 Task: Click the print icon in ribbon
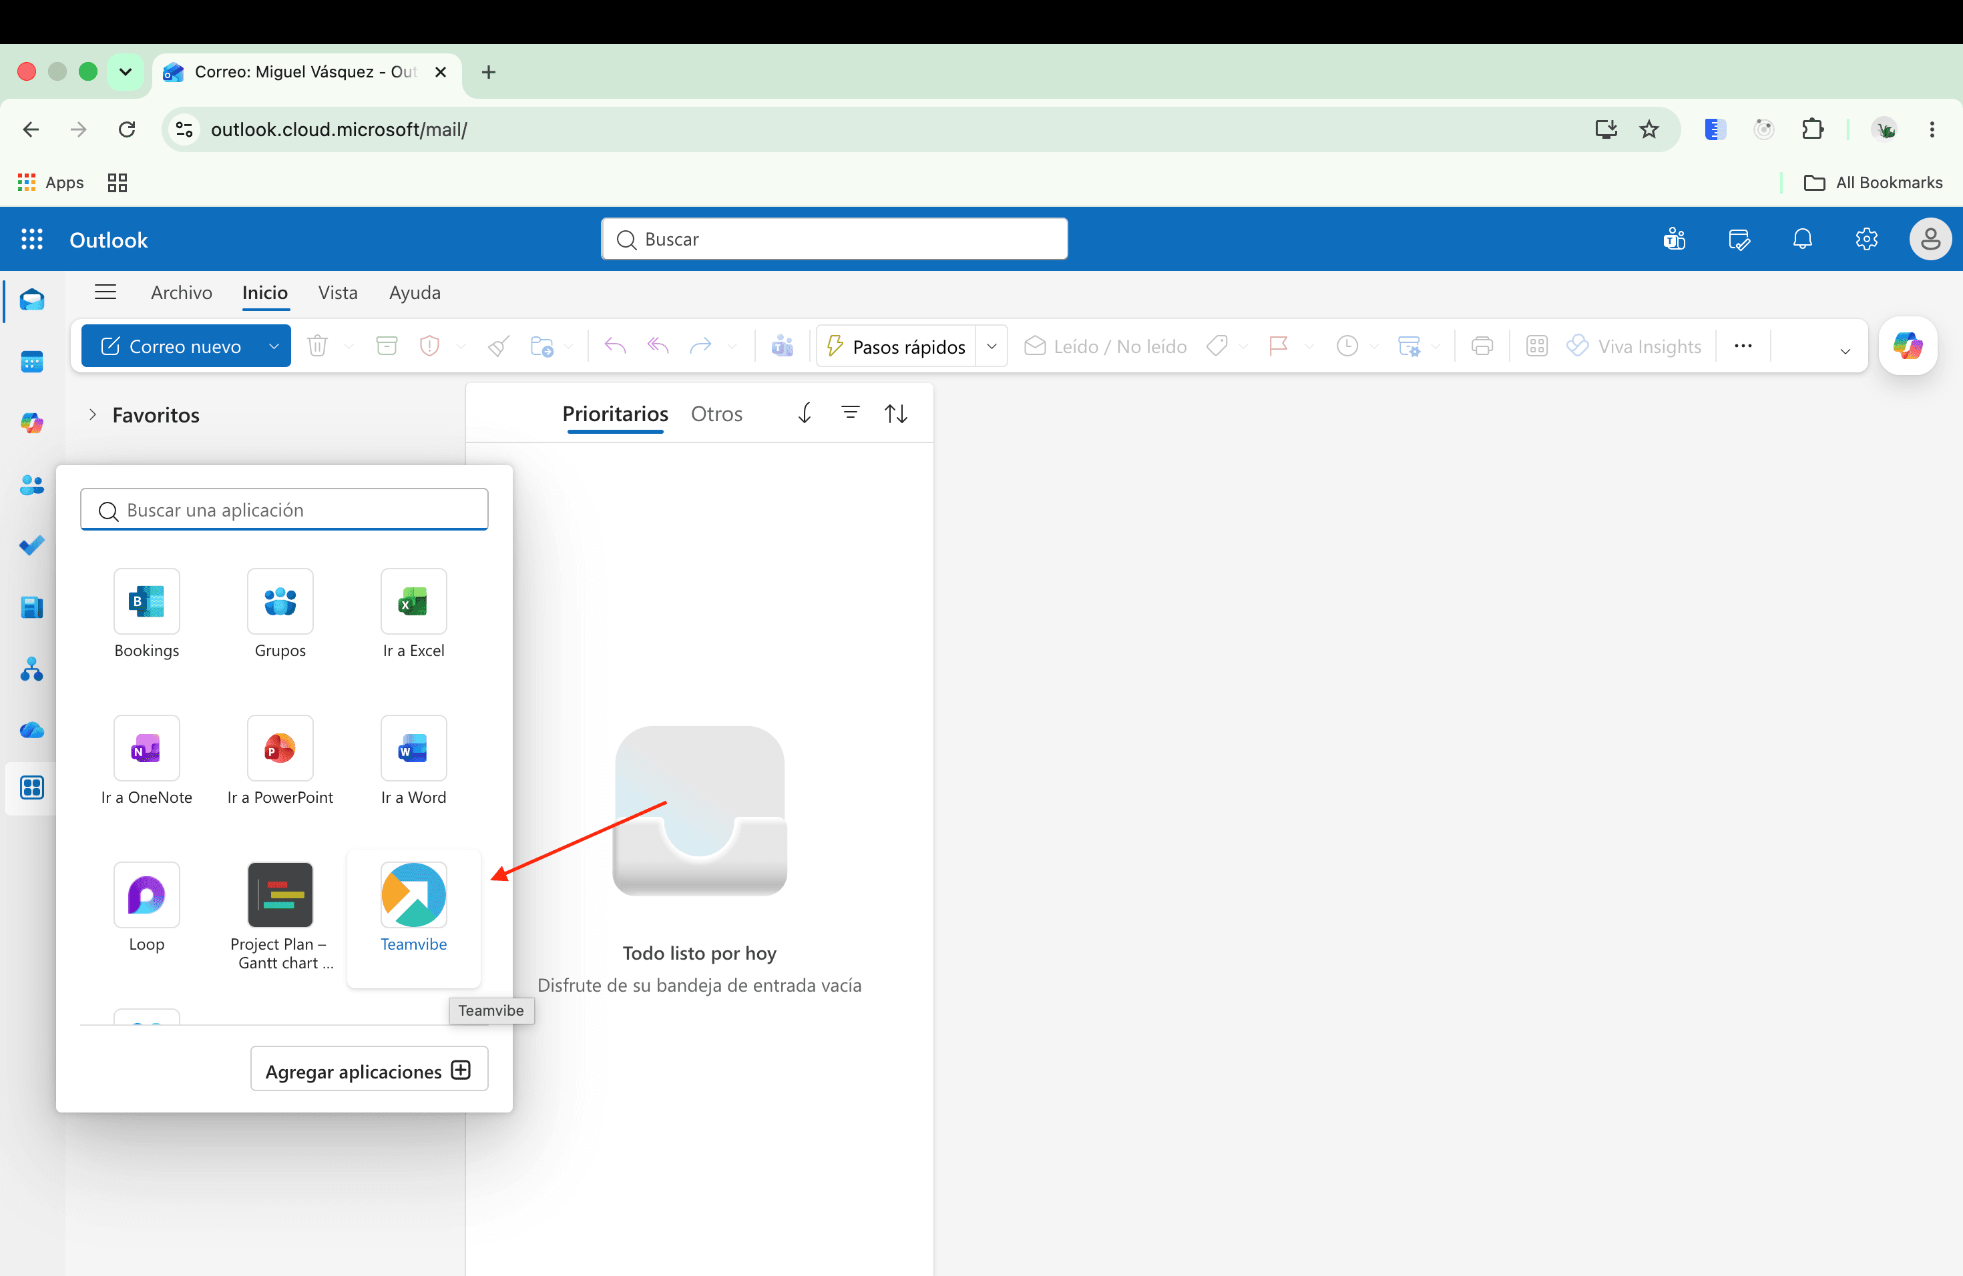pyautogui.click(x=1482, y=346)
